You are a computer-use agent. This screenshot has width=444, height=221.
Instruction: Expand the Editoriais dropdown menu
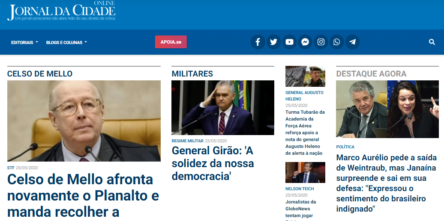tap(24, 42)
